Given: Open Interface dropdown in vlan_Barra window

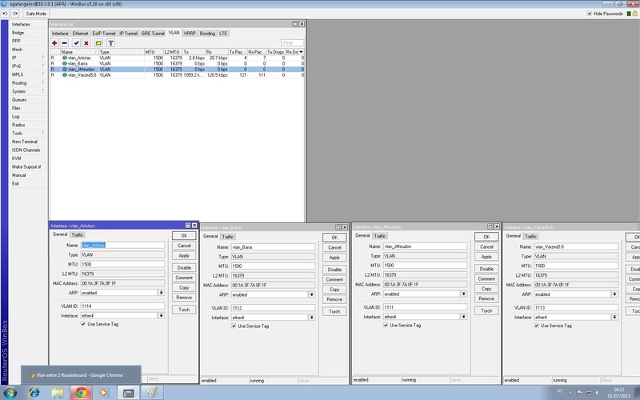Looking at the screenshot, I should pyautogui.click(x=312, y=318).
